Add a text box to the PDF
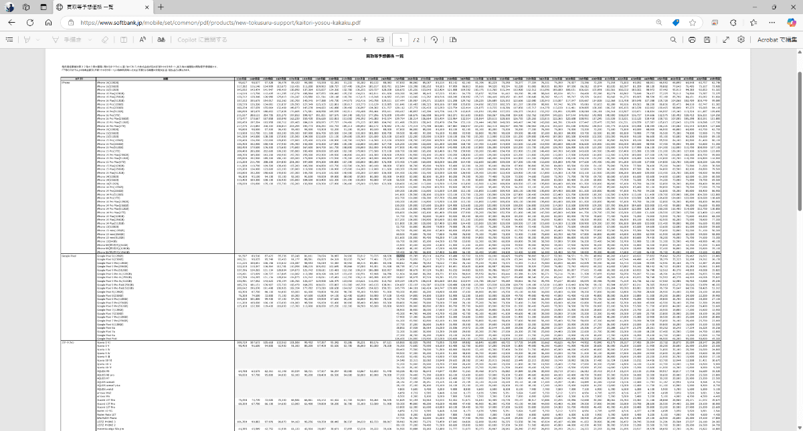Screen dimensions: 803x431 122,39
